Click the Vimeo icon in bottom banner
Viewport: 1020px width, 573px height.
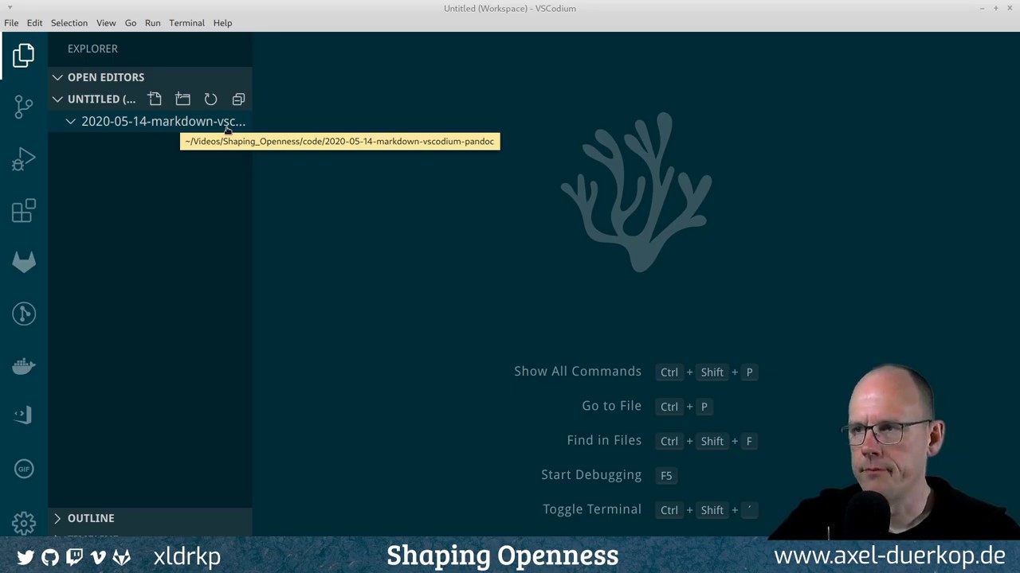98,557
